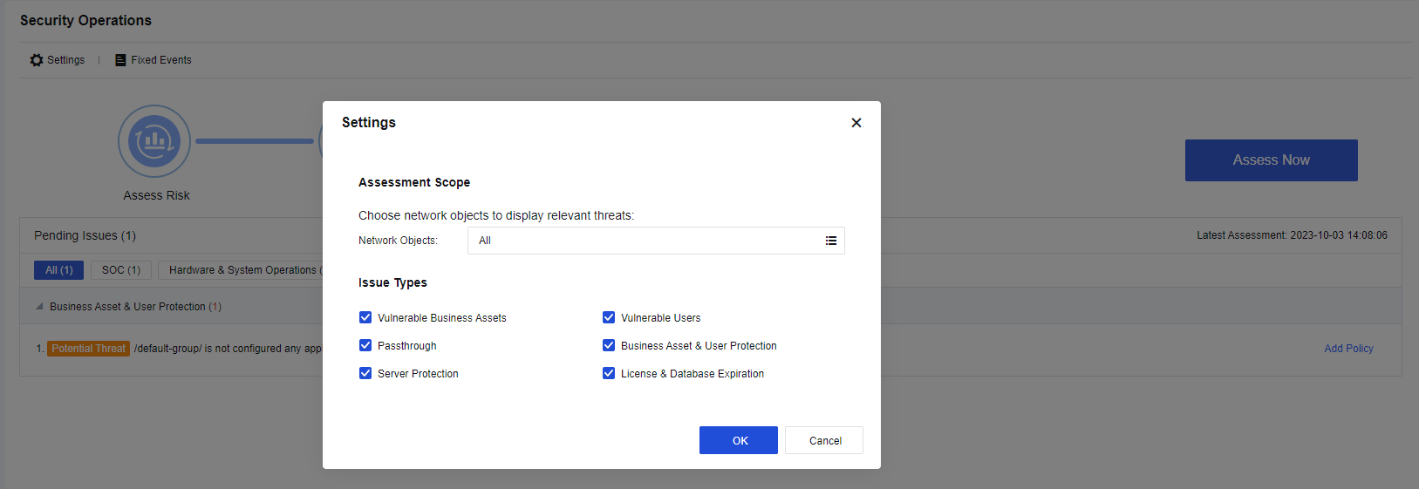Click the Add Policy link

pyautogui.click(x=1348, y=349)
